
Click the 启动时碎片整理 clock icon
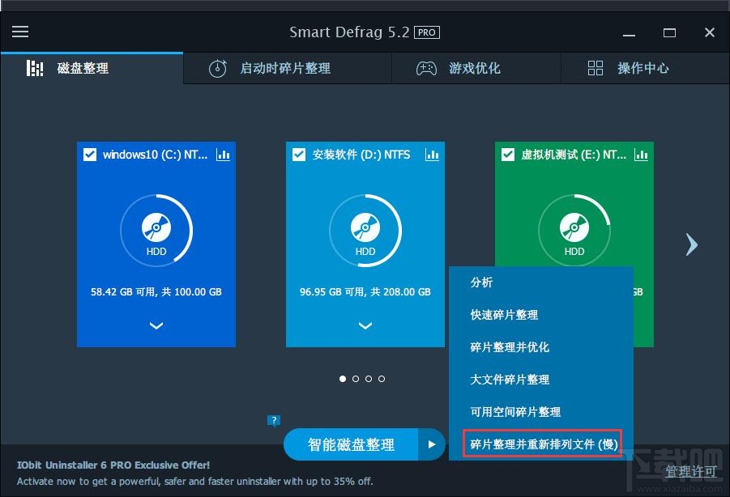coord(217,69)
